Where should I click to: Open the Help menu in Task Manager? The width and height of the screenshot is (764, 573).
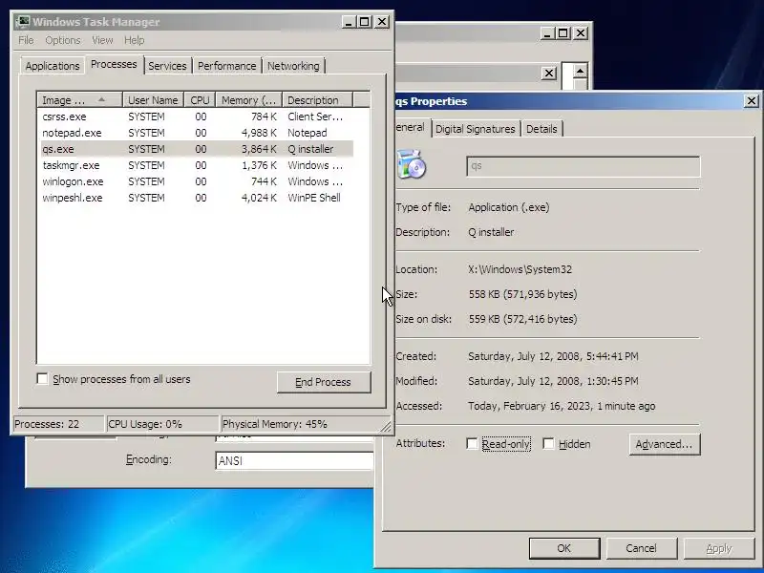[x=134, y=40]
